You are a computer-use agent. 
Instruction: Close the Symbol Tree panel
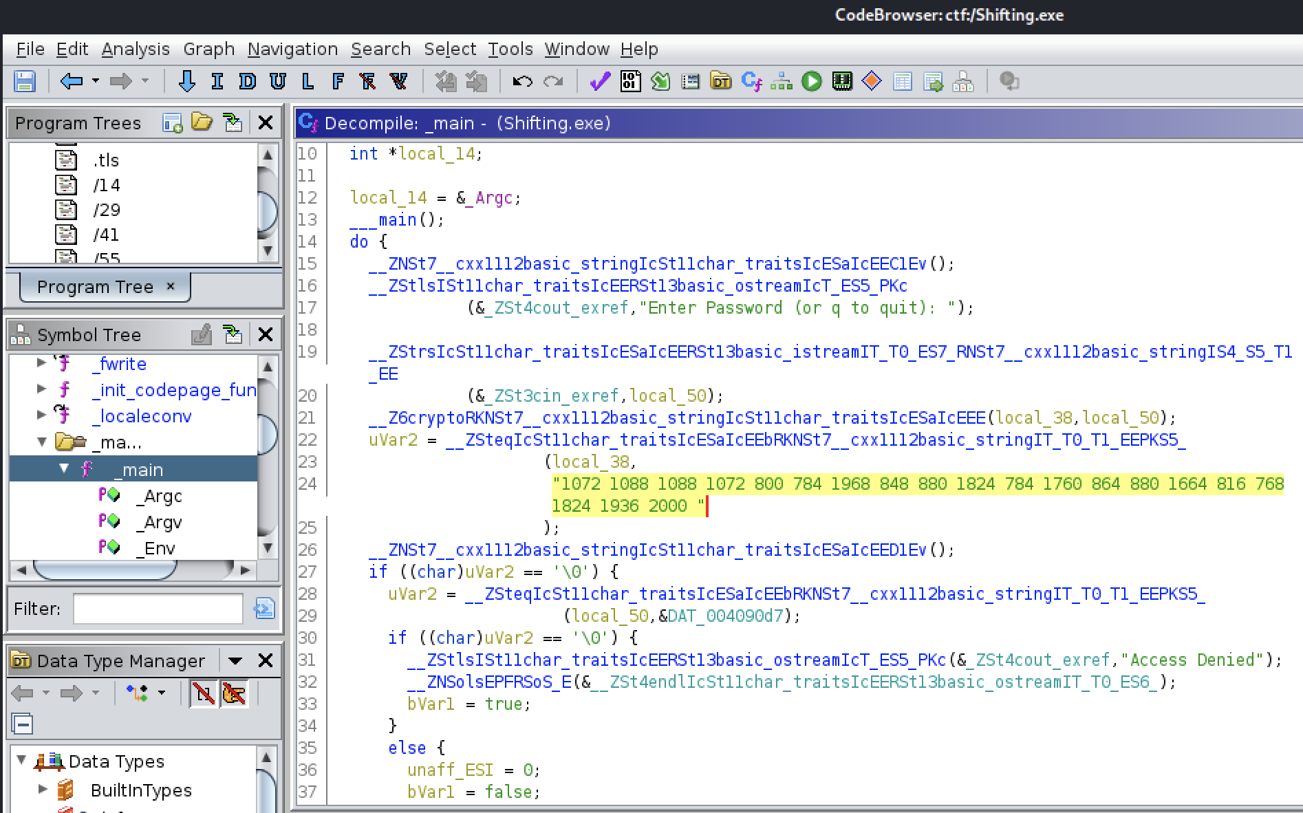coord(266,335)
